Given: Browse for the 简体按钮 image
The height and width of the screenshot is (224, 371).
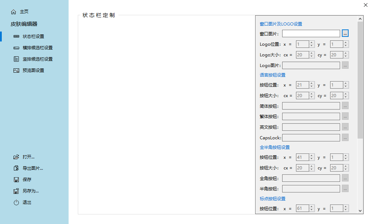Looking at the screenshot, I should pos(345,106).
